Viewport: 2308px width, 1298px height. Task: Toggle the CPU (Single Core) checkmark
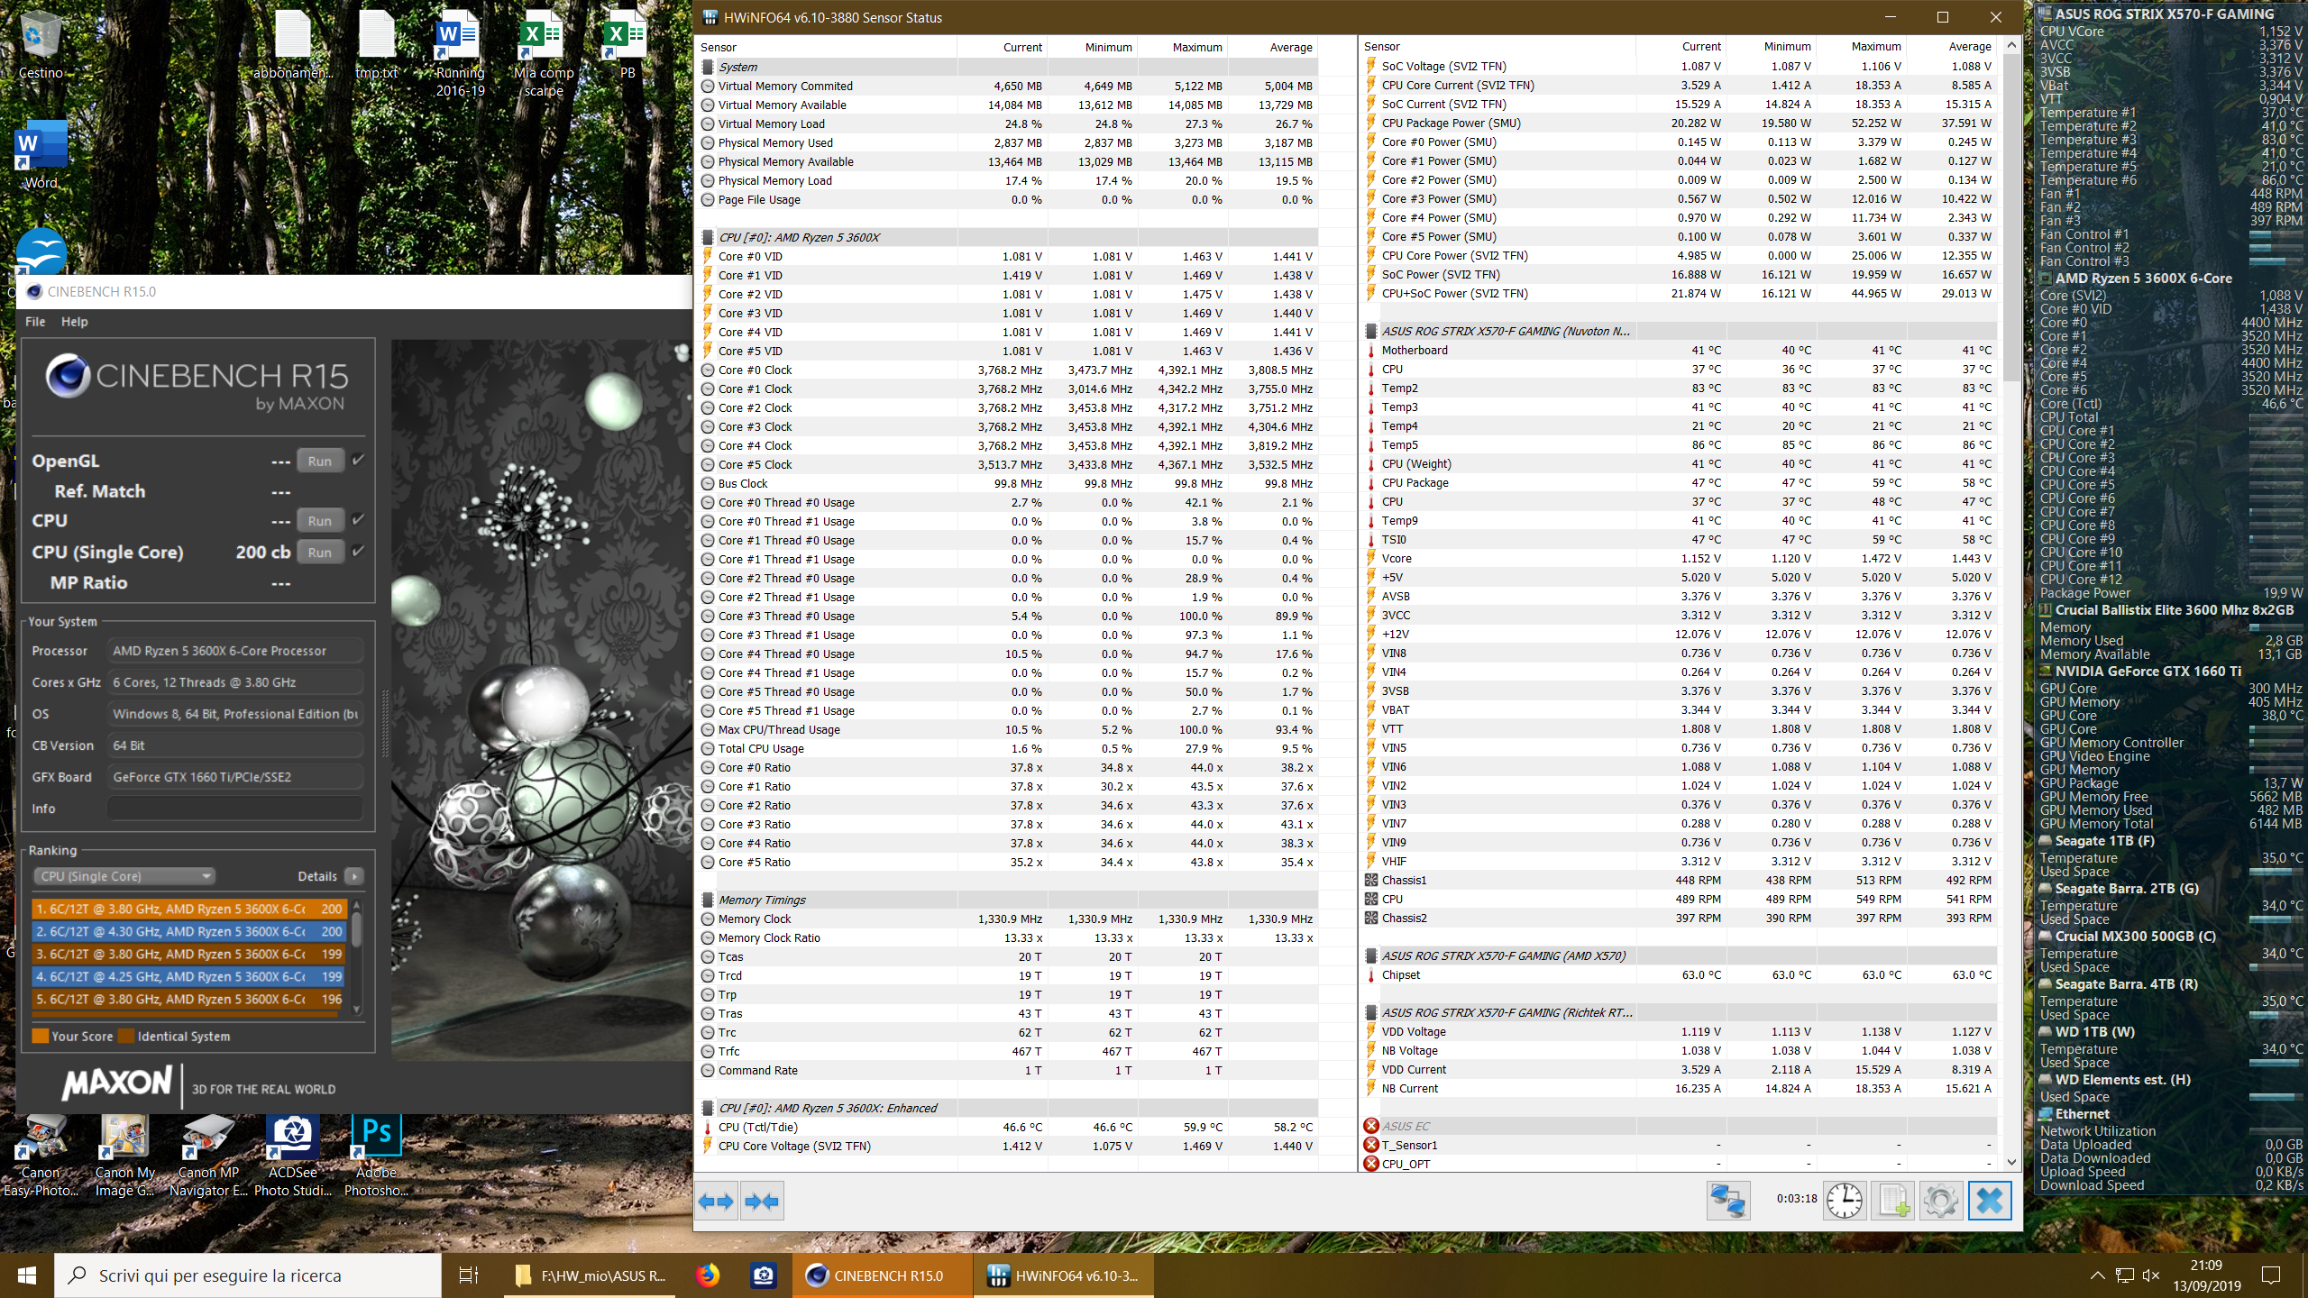(x=359, y=551)
